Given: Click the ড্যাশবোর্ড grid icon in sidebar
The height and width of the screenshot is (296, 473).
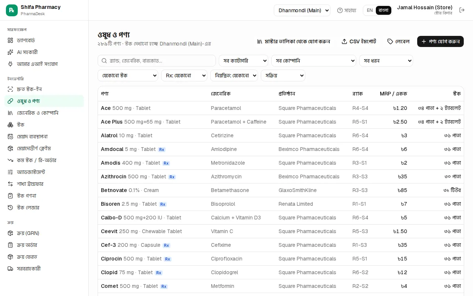Looking at the screenshot, I should 10,40.
